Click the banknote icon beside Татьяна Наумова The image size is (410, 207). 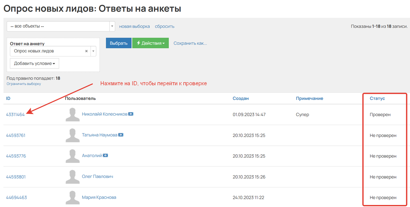coord(121,135)
